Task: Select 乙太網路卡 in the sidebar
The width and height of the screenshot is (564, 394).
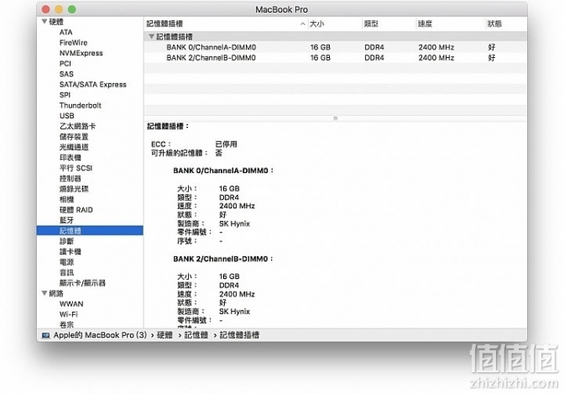Action: 77,126
